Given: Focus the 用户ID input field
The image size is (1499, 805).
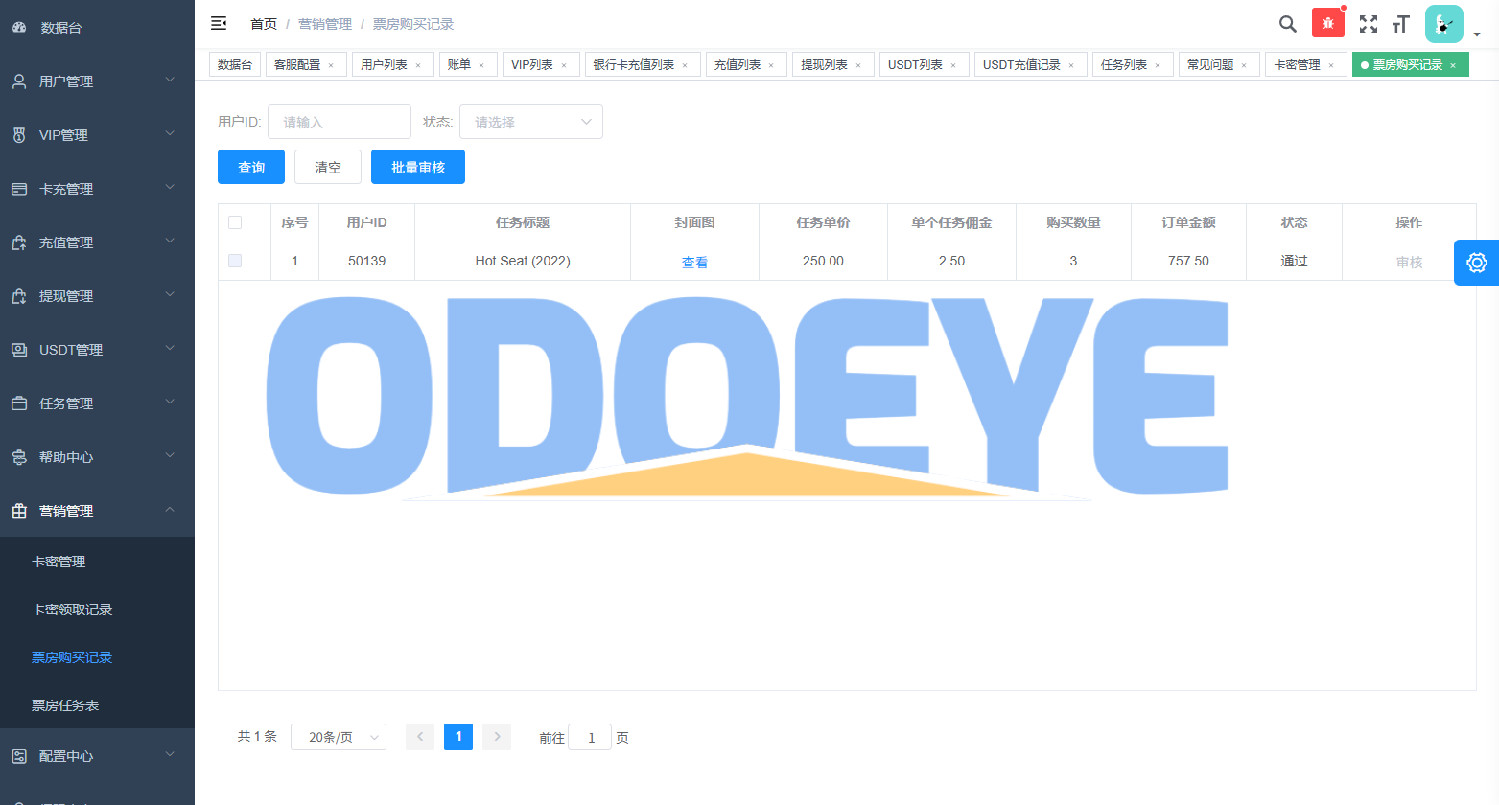Looking at the screenshot, I should click(339, 122).
